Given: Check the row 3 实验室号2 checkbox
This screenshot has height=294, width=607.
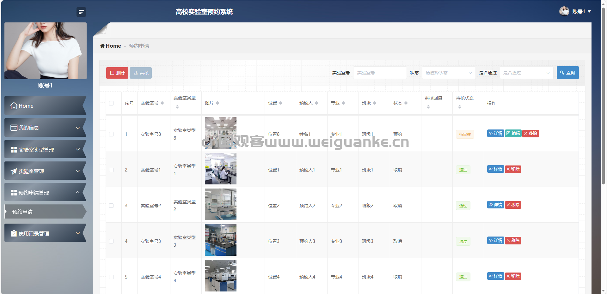Looking at the screenshot, I should 111,206.
